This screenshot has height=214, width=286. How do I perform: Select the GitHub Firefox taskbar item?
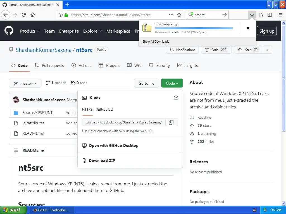tap(52, 210)
